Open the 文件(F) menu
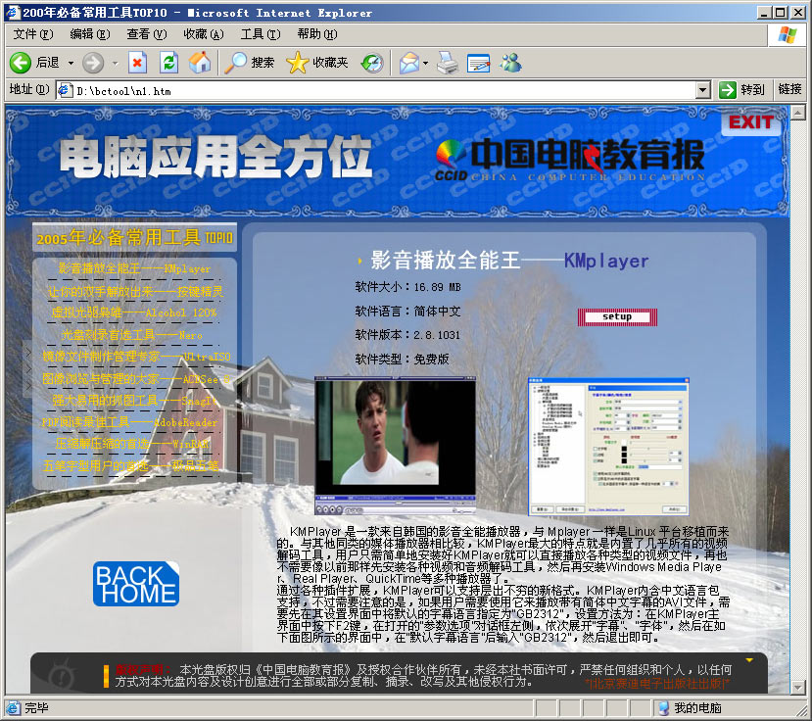The height and width of the screenshot is (721, 812). 33,34
